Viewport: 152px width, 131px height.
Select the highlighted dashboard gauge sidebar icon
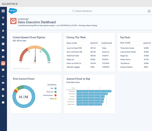coord(3,63)
